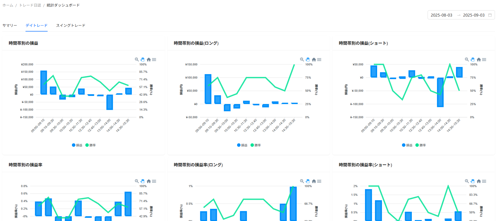Zoom tool in 時間帯別の損益 all-trades chart
The image size is (496, 221).
click(137, 60)
